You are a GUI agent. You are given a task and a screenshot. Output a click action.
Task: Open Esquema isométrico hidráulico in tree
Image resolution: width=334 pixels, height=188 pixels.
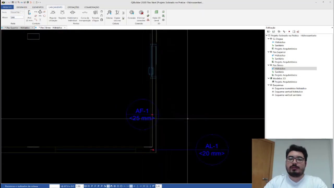[x=290, y=89]
